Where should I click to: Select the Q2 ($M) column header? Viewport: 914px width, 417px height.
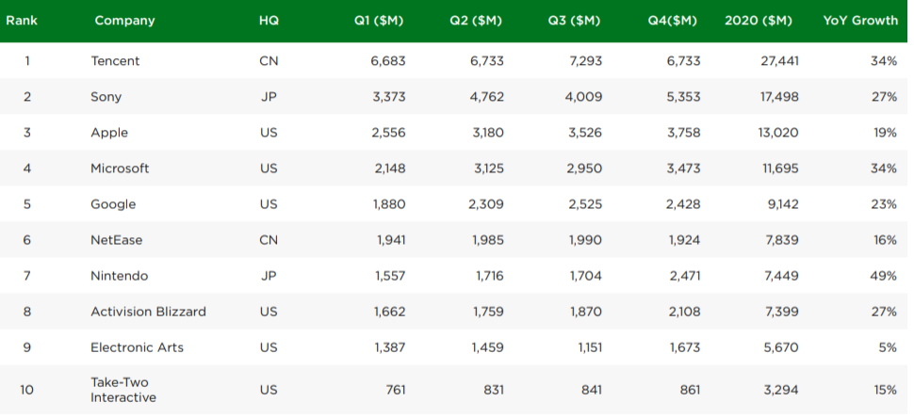tap(476, 21)
